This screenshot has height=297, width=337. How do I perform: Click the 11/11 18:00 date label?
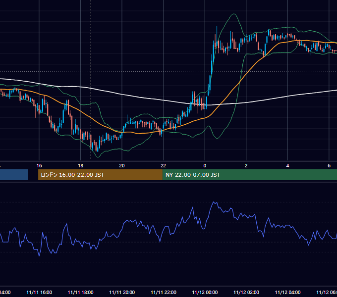point(81,292)
